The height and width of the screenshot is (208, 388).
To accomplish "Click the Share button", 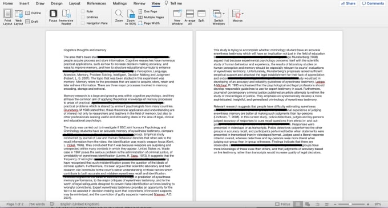I will tap(348, 3).
